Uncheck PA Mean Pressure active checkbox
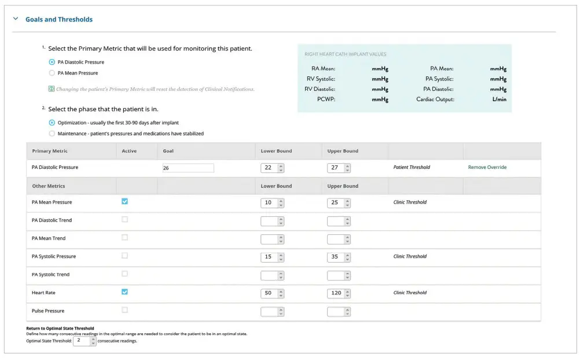580x358 pixels. click(x=124, y=201)
